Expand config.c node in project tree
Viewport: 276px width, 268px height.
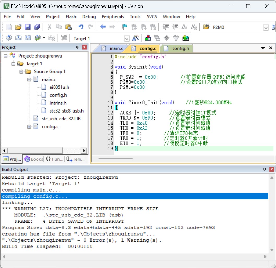tap(29, 127)
